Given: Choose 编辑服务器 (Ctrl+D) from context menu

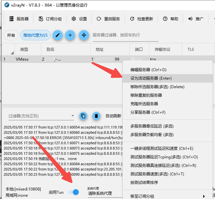Looking at the screenshot, I should [x=167, y=70].
